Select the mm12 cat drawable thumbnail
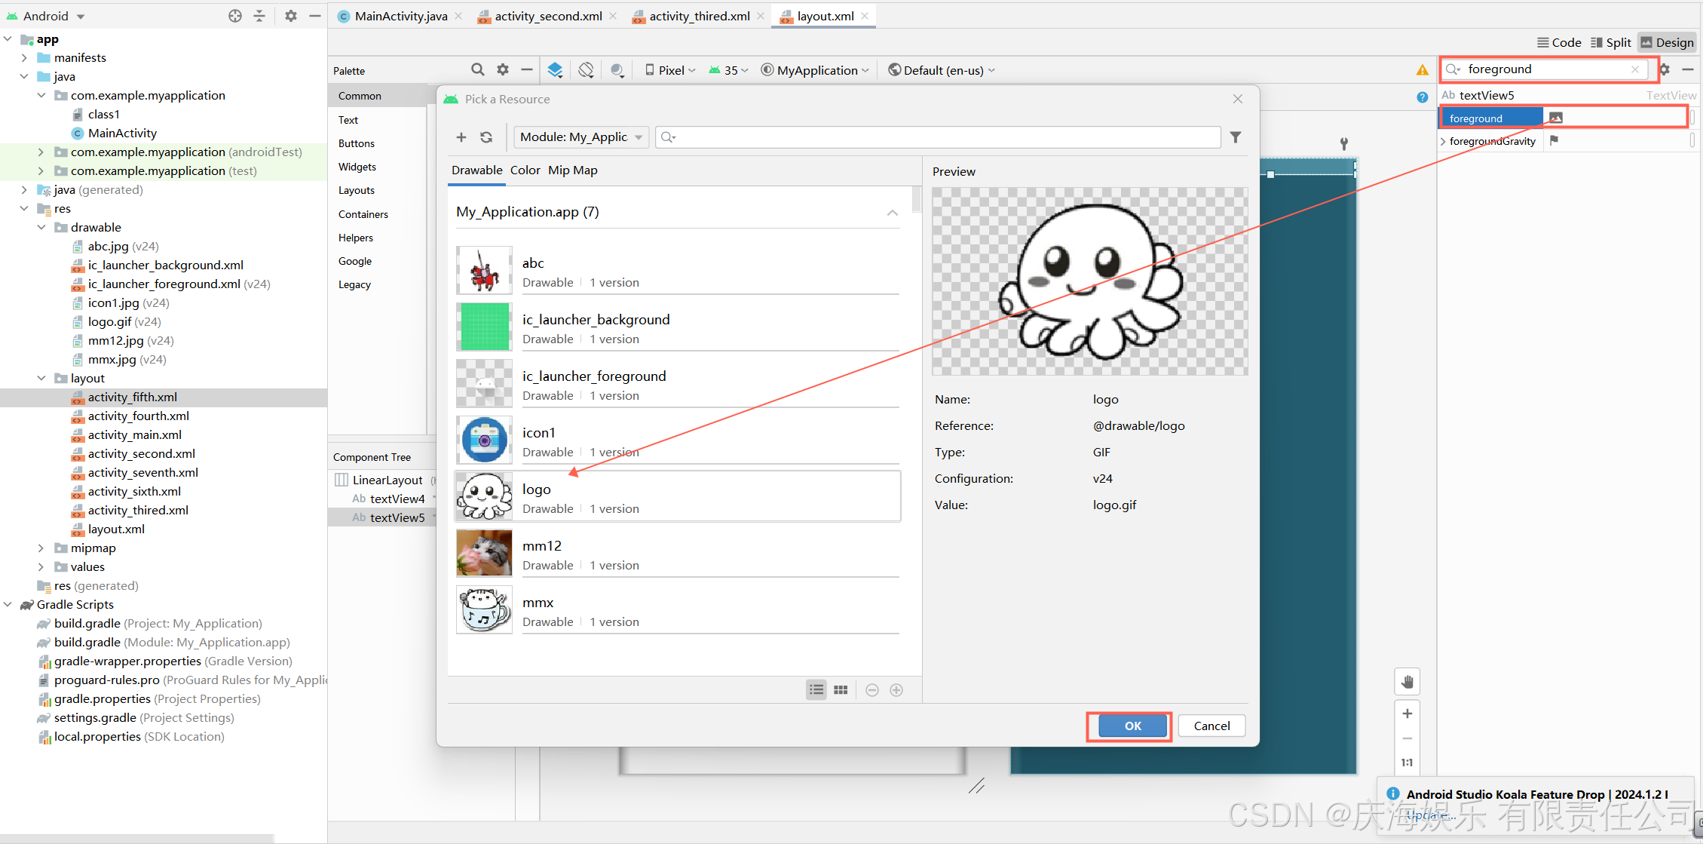The image size is (1703, 844). 484,554
